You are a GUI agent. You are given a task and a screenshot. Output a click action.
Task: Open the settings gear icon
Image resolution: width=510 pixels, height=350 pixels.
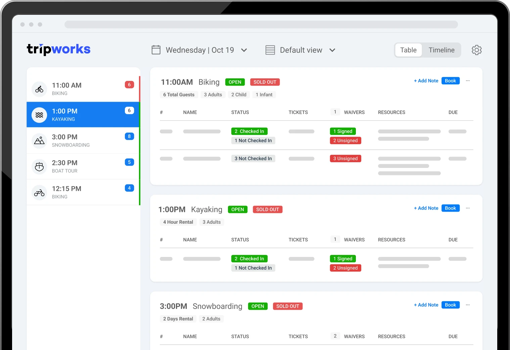pos(476,50)
